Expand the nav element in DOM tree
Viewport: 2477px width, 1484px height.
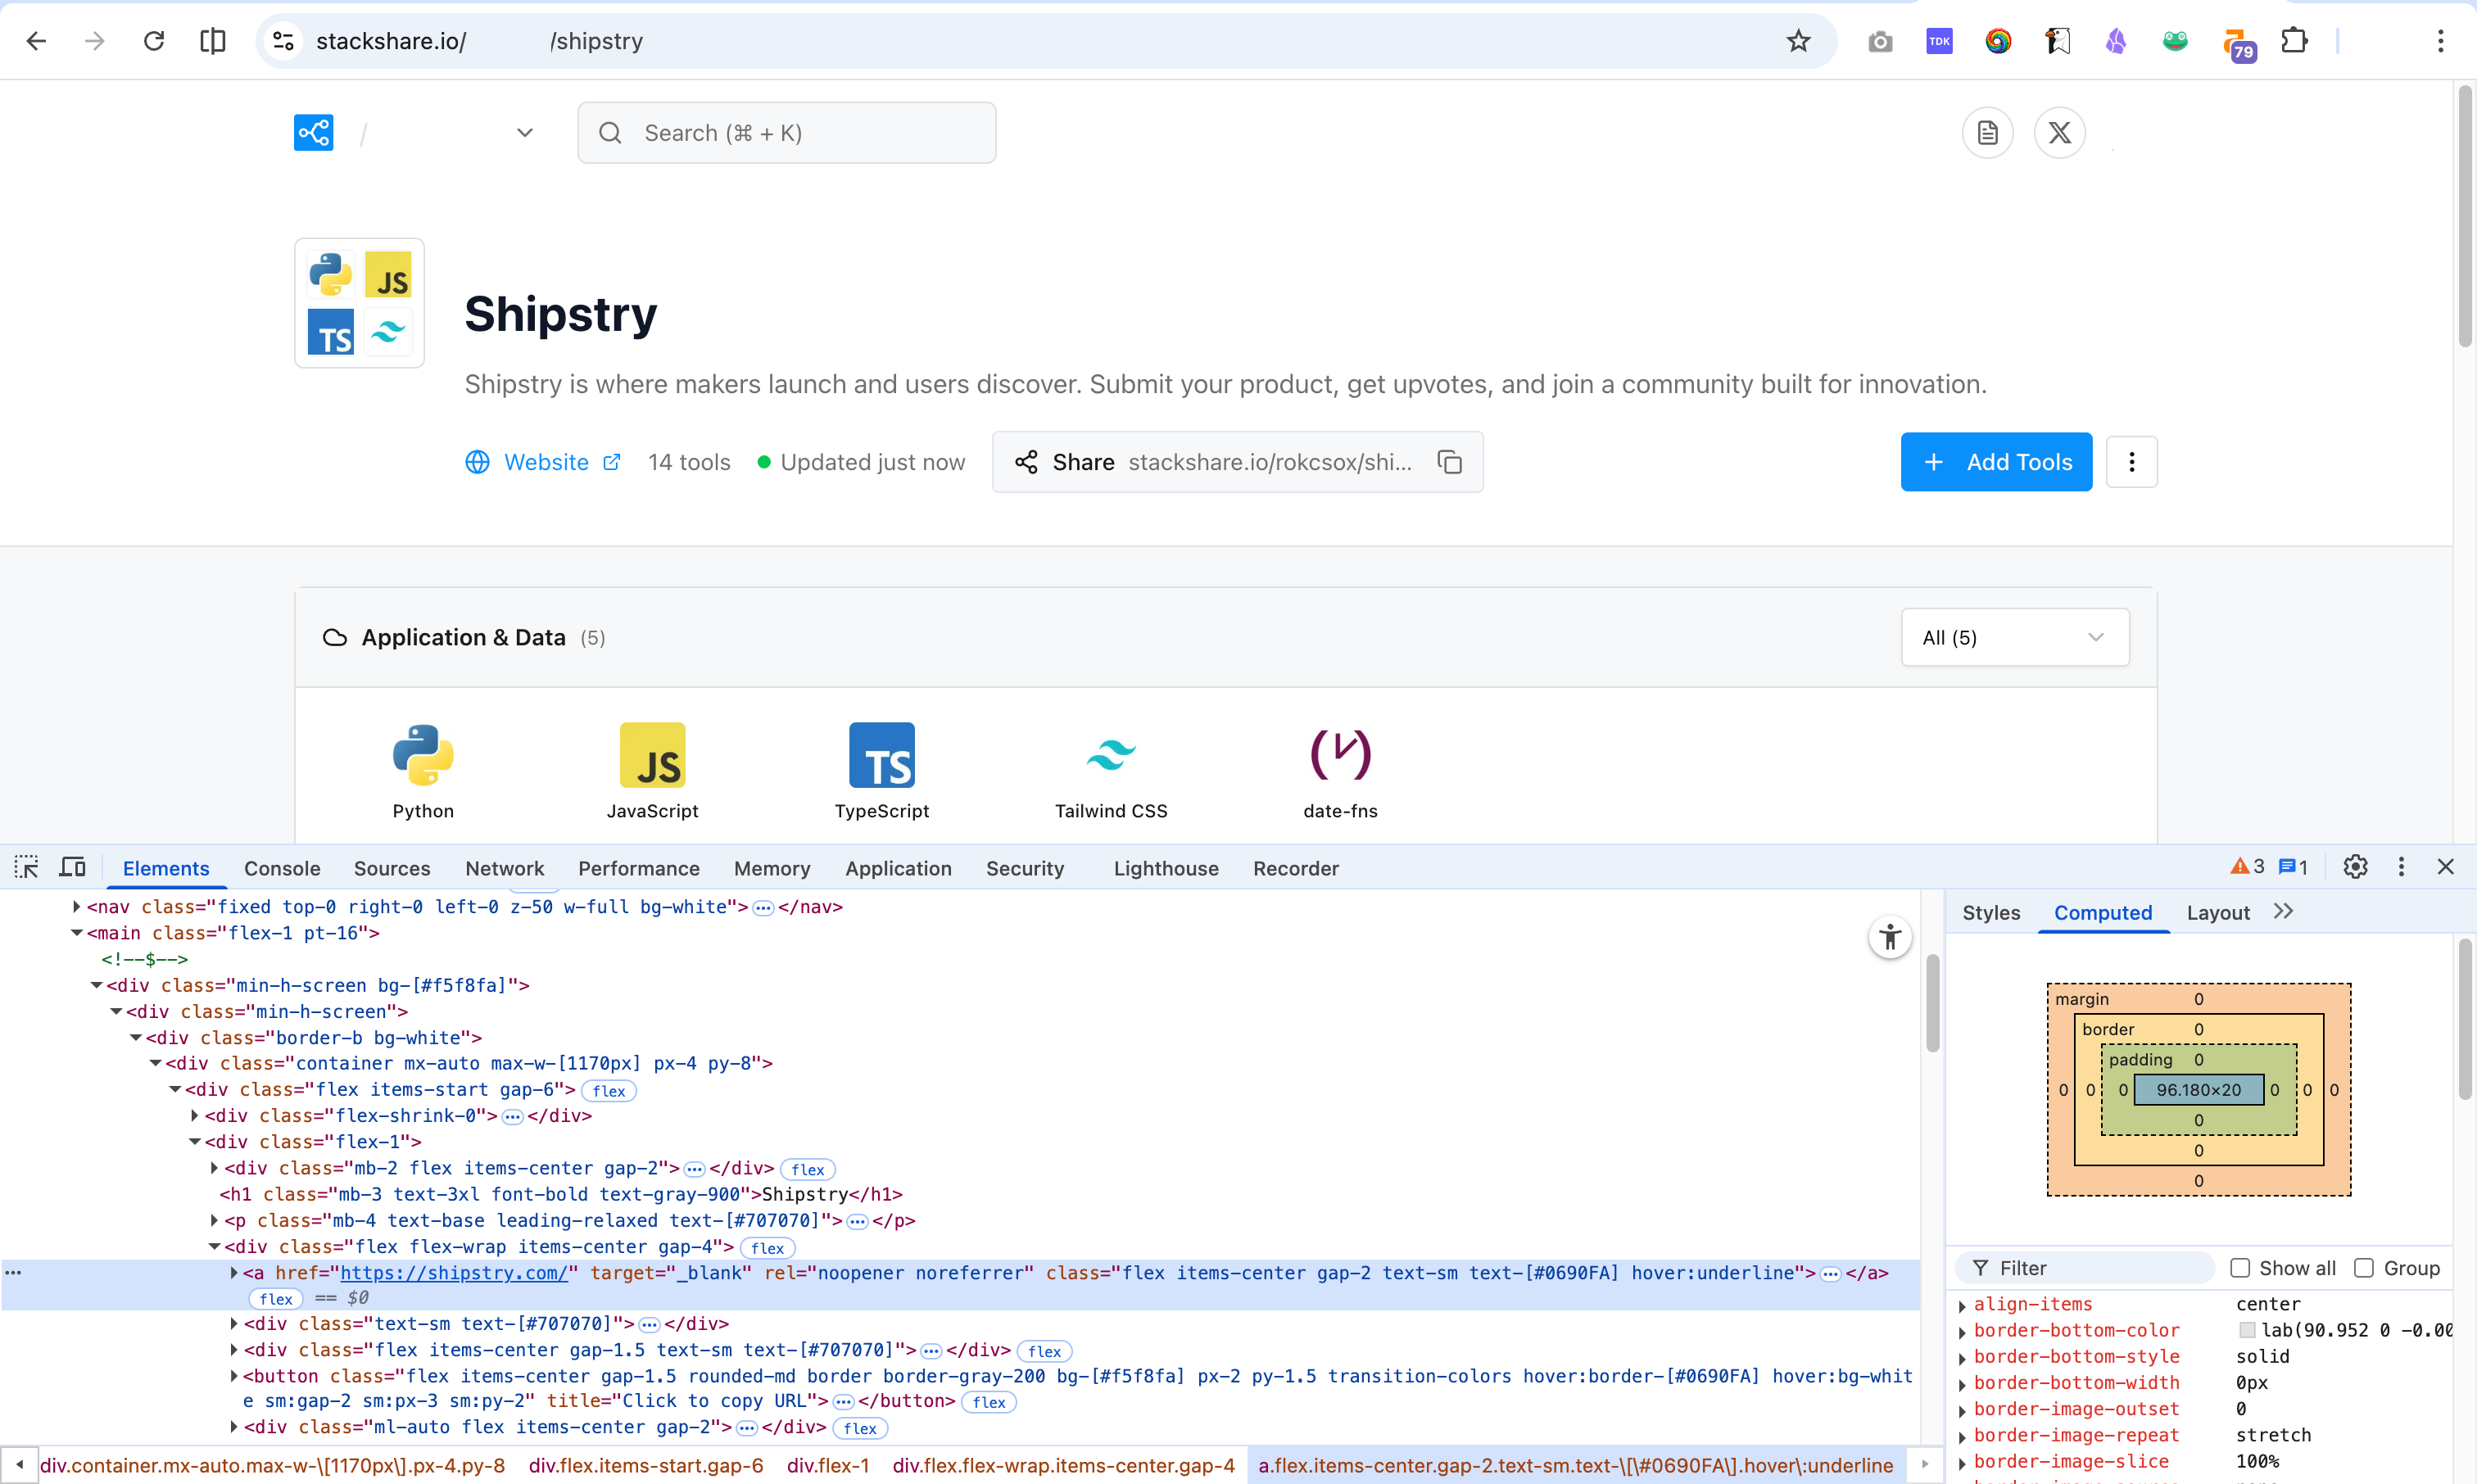pyautogui.click(x=77, y=907)
